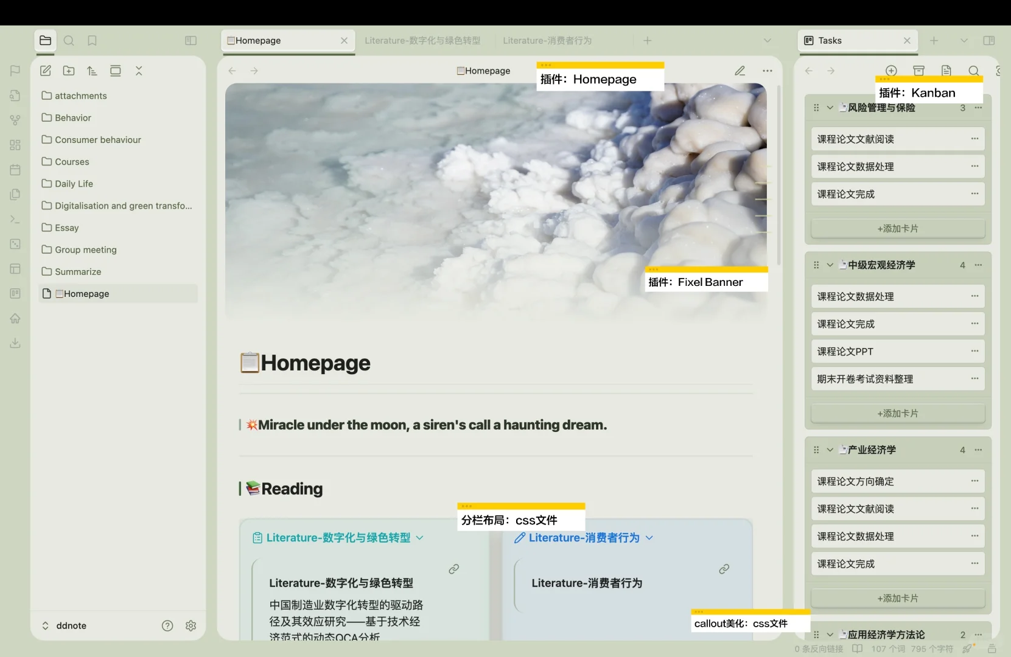
Task: Open the settings gear
Action: 191,625
